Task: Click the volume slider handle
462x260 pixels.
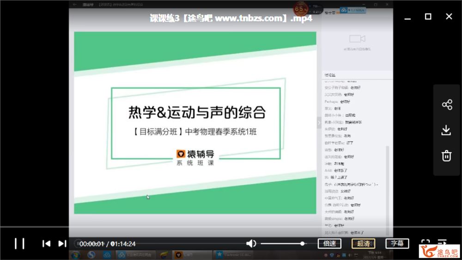Action: point(302,243)
